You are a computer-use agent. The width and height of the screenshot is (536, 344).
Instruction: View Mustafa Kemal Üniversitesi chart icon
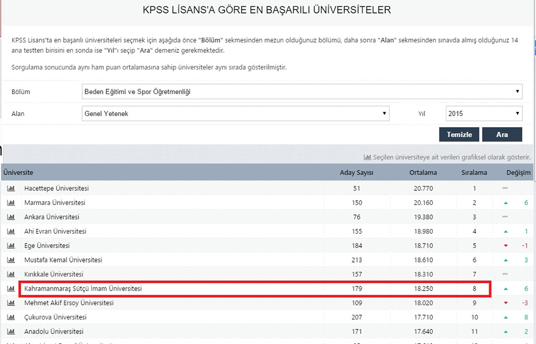10,260
